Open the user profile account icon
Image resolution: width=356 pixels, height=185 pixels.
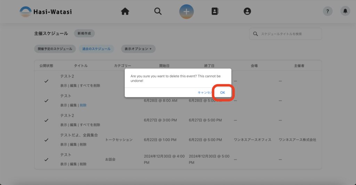pos(247,11)
